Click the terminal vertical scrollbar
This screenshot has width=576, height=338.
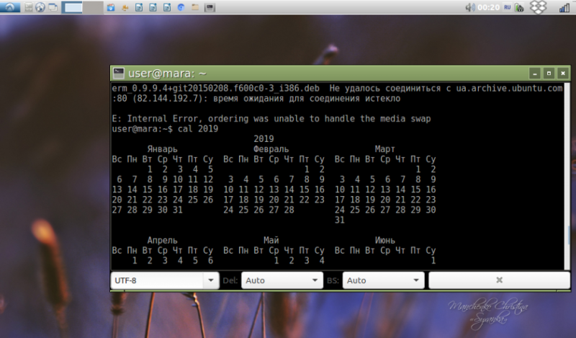point(567,176)
